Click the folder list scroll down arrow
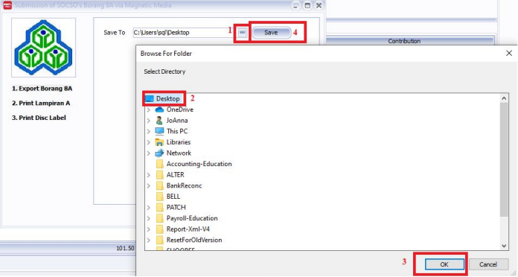 504,246
